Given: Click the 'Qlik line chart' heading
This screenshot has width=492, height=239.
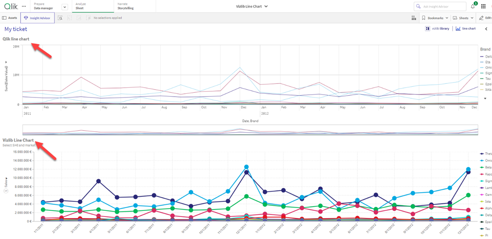Looking at the screenshot, I should [16, 39].
